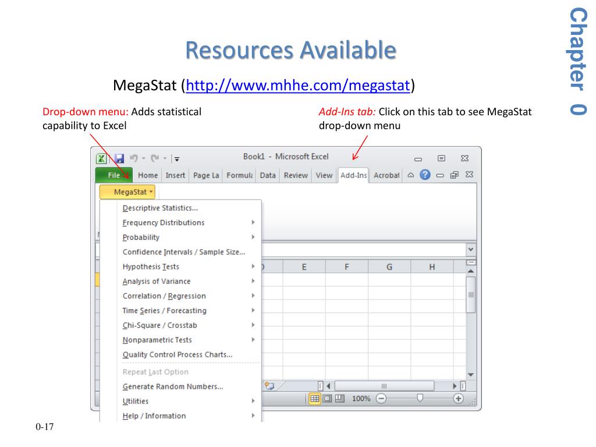Image resolution: width=596 pixels, height=447 pixels.
Task: Open zoom dialog via 100% label
Action: [361, 398]
